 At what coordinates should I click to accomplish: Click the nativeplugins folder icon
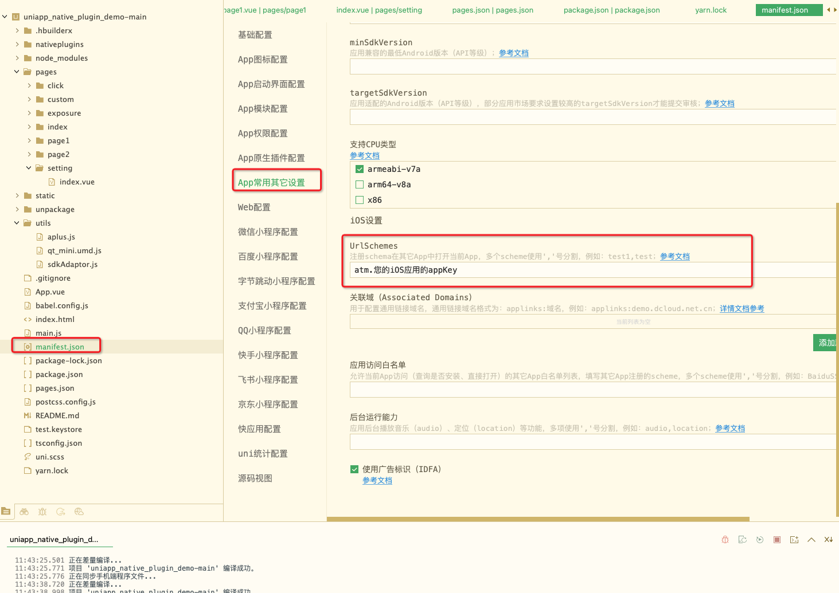click(28, 44)
